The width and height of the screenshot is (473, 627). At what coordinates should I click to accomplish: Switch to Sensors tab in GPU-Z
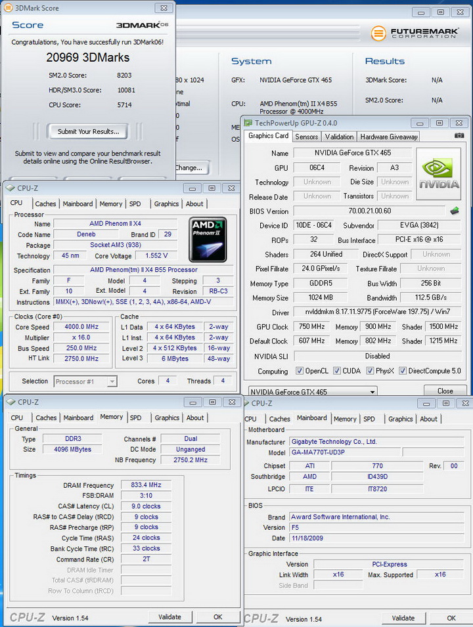coord(307,137)
